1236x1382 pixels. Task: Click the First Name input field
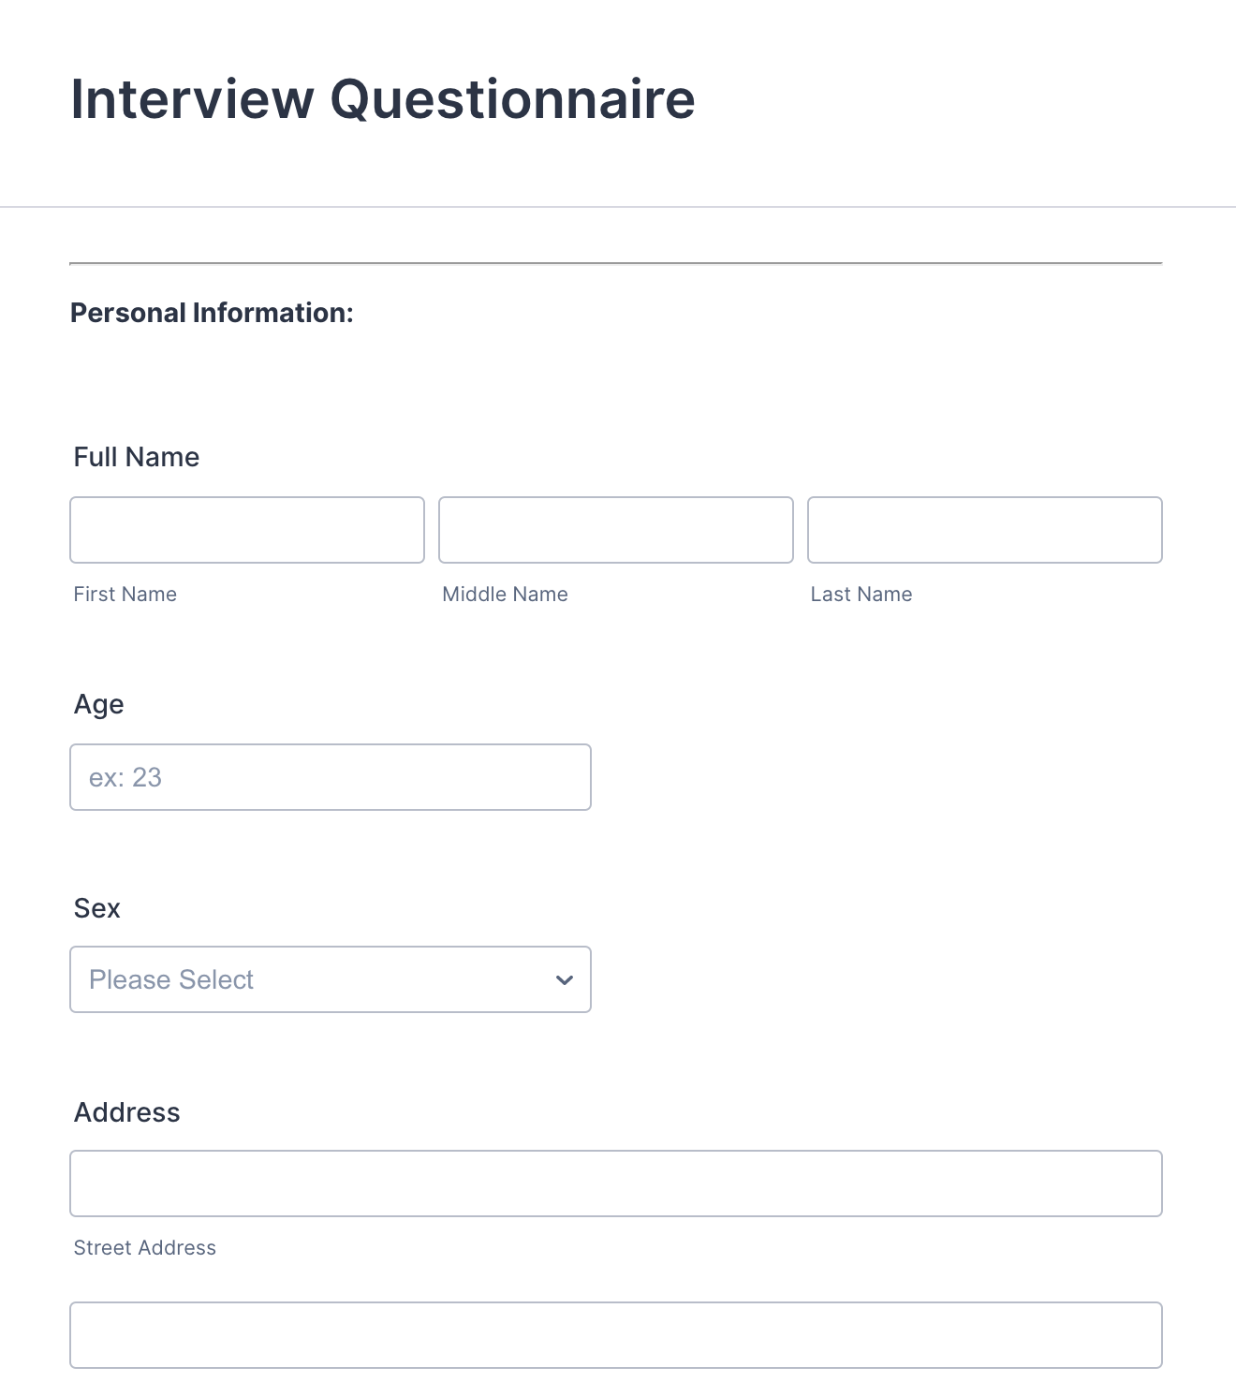[247, 530]
